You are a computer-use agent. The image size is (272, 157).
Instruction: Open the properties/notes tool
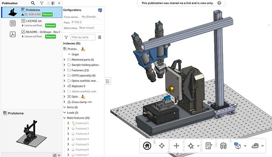tap(209, 146)
